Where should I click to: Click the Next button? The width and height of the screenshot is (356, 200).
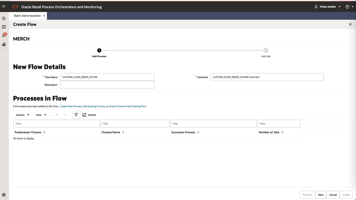321,195
